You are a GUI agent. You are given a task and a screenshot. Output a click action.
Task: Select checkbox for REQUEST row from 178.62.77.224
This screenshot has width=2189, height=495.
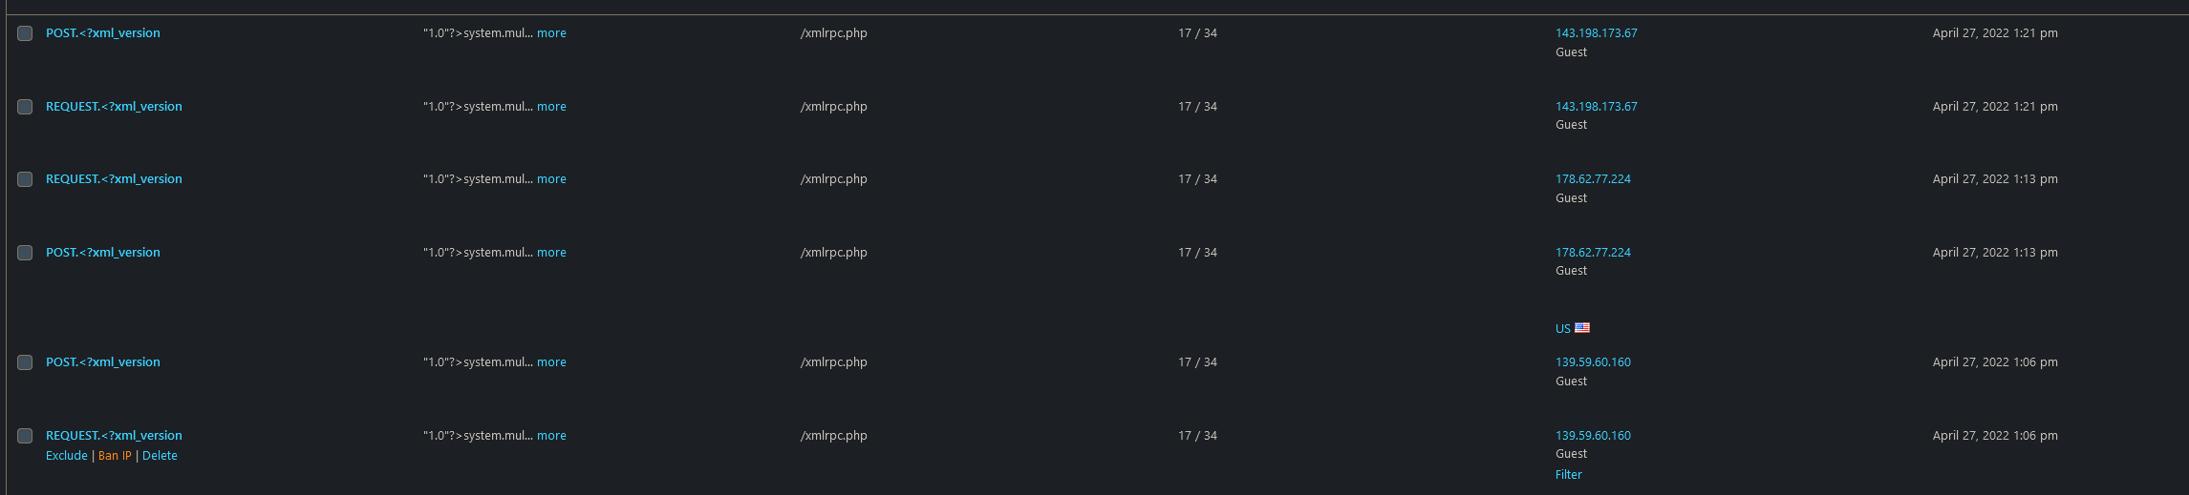(25, 179)
